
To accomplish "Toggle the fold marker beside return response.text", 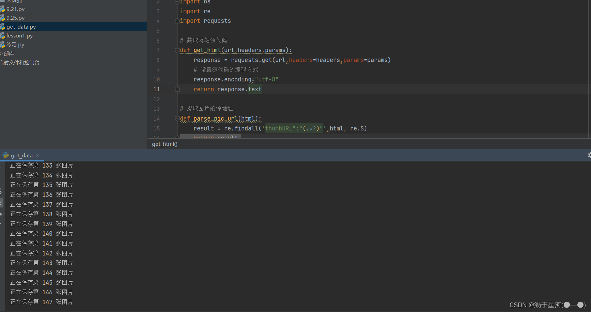I will pos(177,89).
